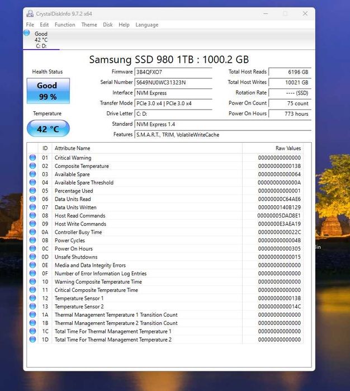Viewport: 350px width, 391px height.
Task: Click the CrystalDiskInfo title bar app icon
Action: coord(30,14)
